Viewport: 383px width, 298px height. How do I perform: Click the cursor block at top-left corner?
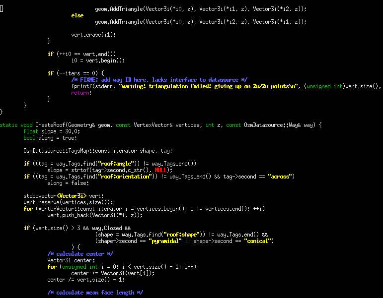coord(1,9)
